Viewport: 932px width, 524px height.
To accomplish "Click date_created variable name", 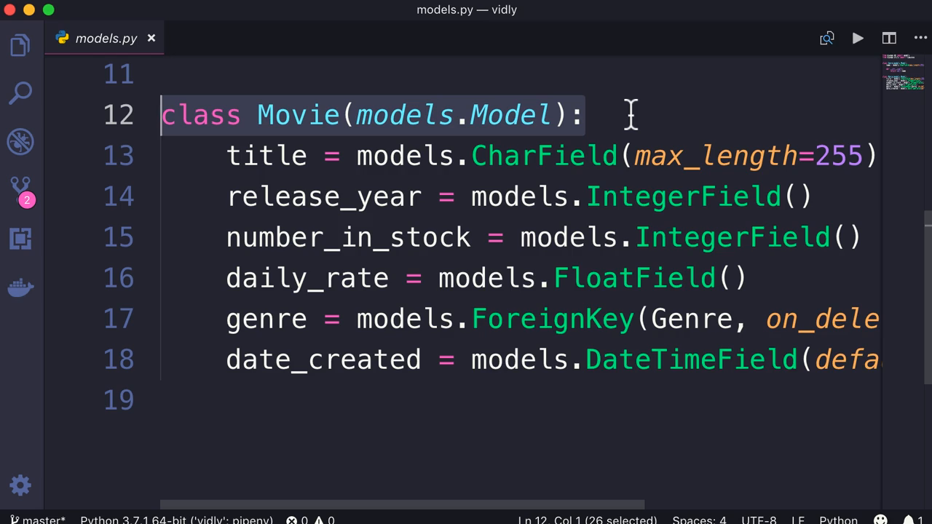I will pyautogui.click(x=323, y=360).
